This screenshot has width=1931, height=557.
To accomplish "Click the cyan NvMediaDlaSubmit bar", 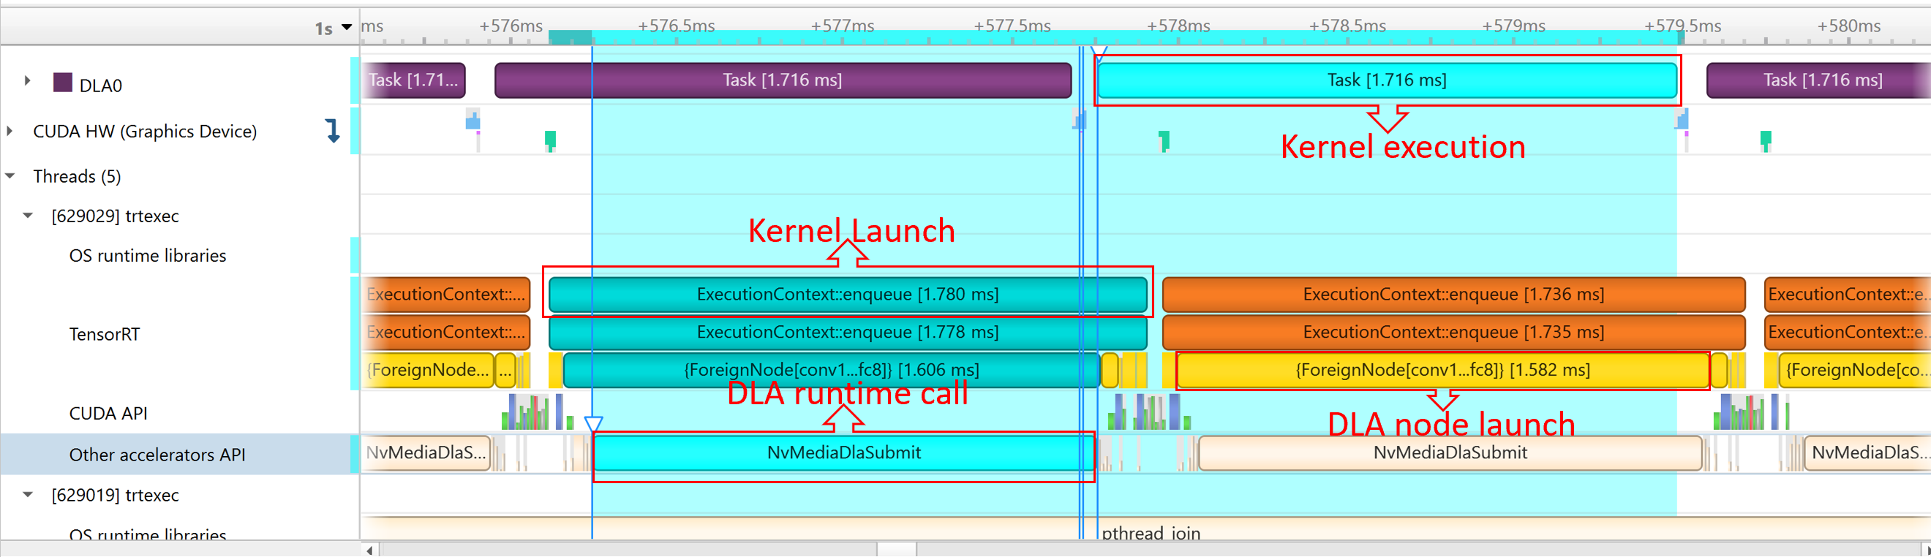I will pos(843,452).
